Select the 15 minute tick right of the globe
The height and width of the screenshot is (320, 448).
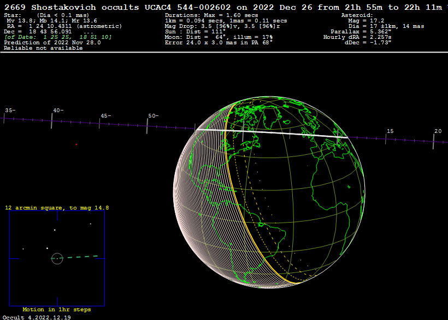click(x=386, y=139)
